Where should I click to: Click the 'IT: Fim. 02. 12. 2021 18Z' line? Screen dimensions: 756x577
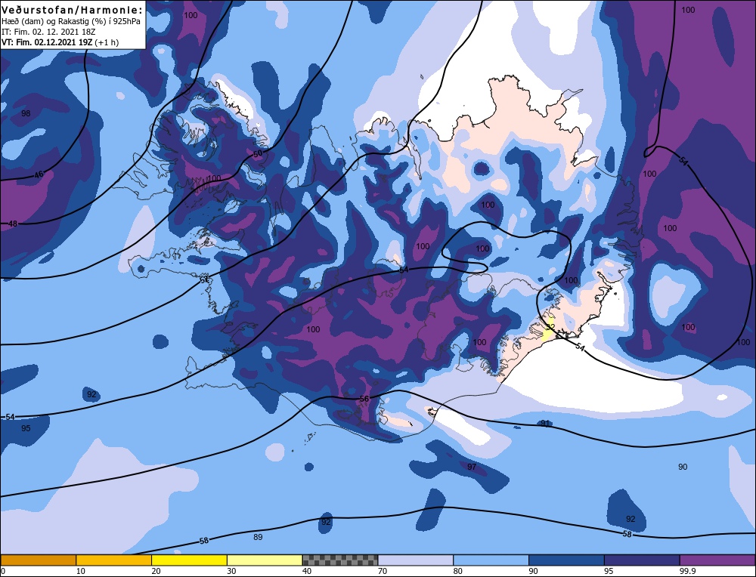coord(48,32)
